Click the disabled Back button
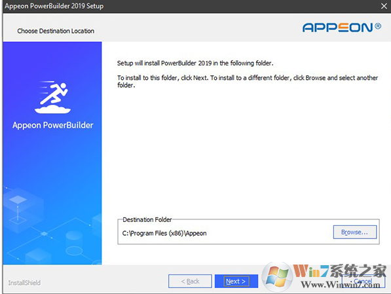Image resolution: width=391 pixels, height=294 pixels. (190, 282)
